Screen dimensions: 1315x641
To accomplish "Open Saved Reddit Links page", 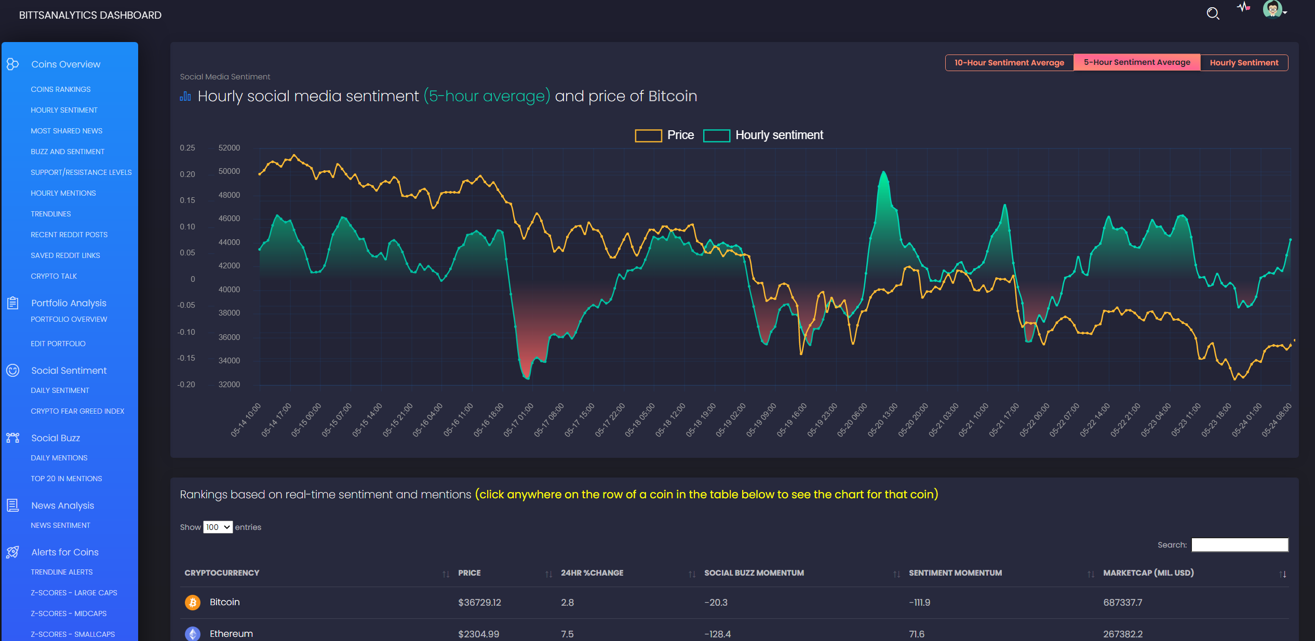I will [x=65, y=255].
